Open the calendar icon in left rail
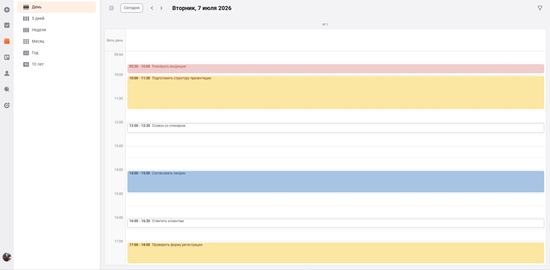The height and width of the screenshot is (270, 550). (x=7, y=41)
